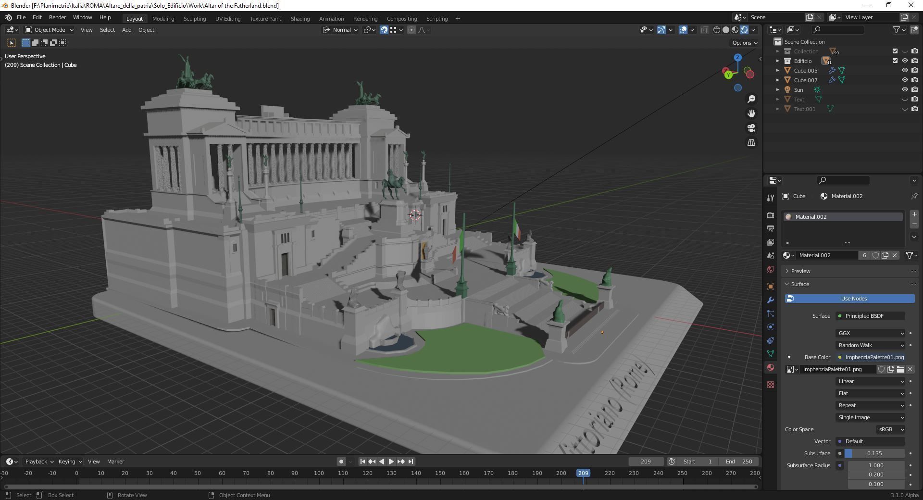This screenshot has height=500, width=923.
Task: Open the Playback menu in timeline
Action: coord(38,462)
